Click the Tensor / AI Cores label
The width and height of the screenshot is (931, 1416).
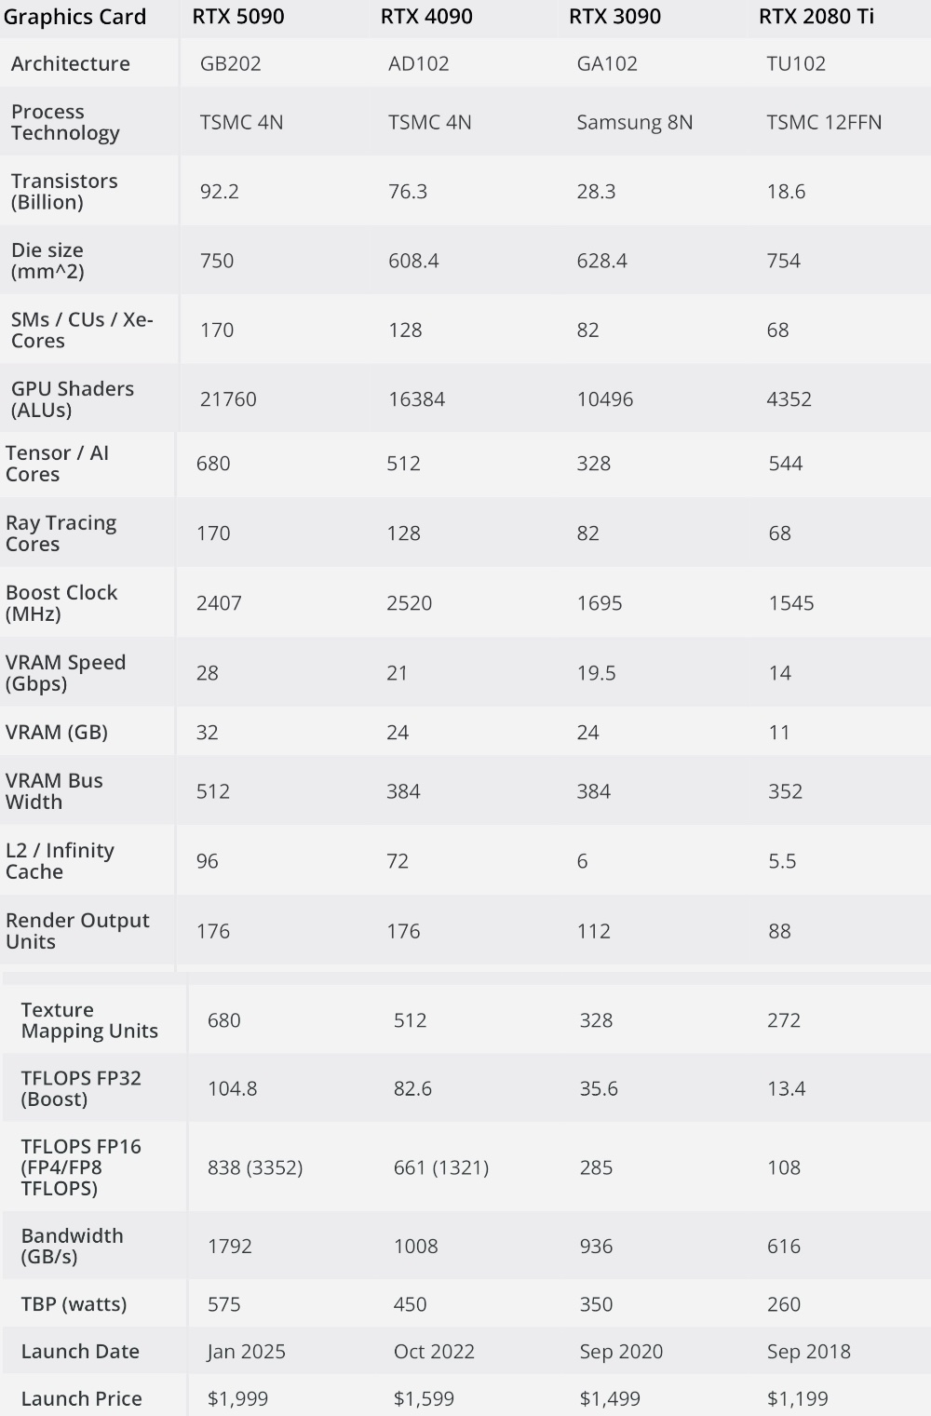(57, 464)
